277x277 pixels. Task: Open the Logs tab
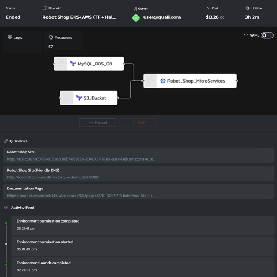pos(23,42)
